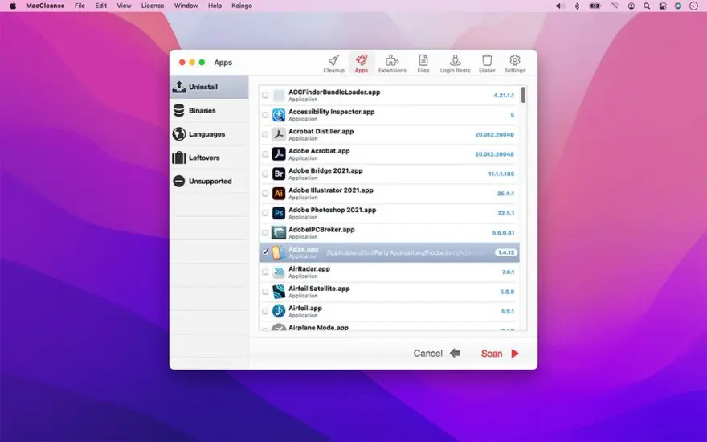Click the Airfoil Satellite app icon
707x442 pixels.
point(279,292)
